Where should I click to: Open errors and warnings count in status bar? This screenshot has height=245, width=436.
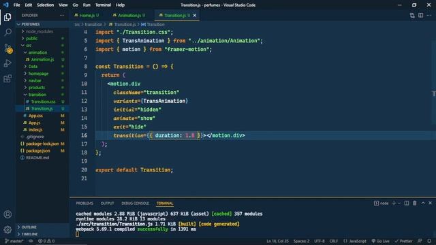tap(46, 241)
